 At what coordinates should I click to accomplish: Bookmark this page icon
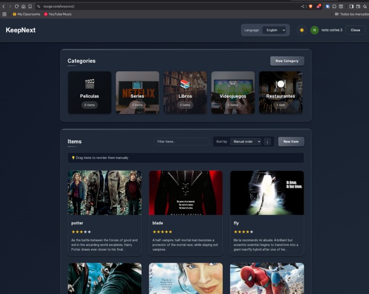[30, 6]
